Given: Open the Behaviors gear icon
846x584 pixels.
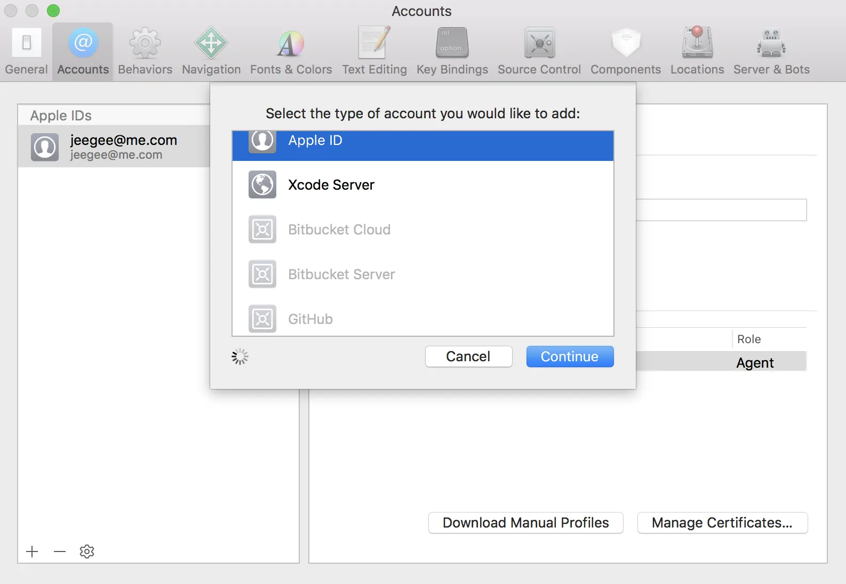Looking at the screenshot, I should pyautogui.click(x=145, y=43).
